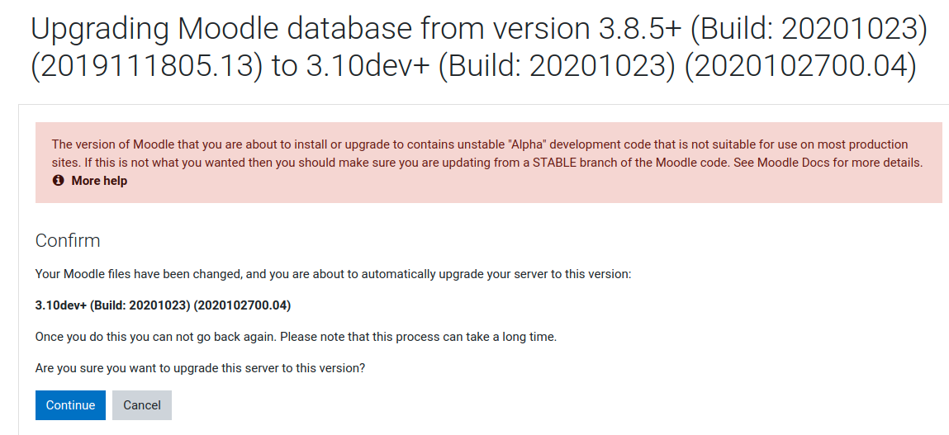Click the Continue button to confirm upgrade
Viewport: 949px width, 435px height.
click(x=70, y=404)
